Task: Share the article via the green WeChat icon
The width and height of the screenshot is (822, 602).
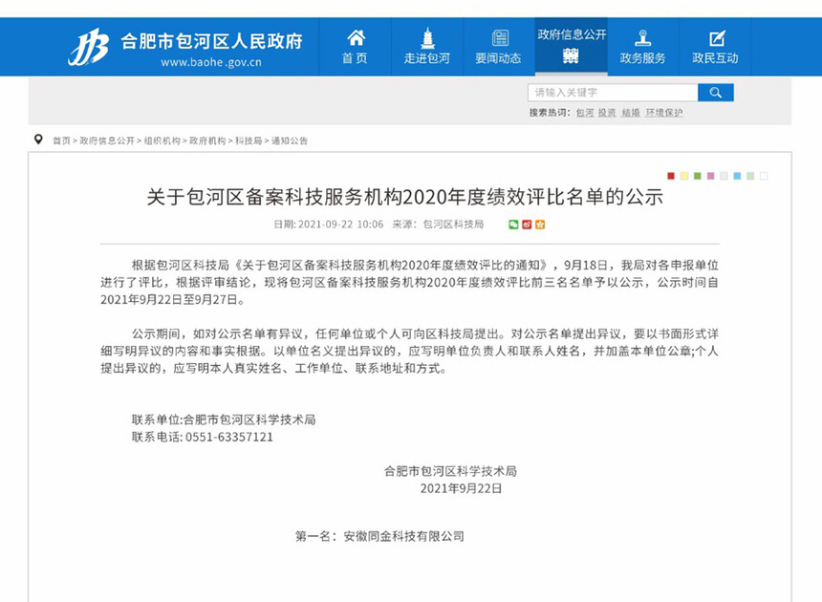Action: [x=513, y=225]
